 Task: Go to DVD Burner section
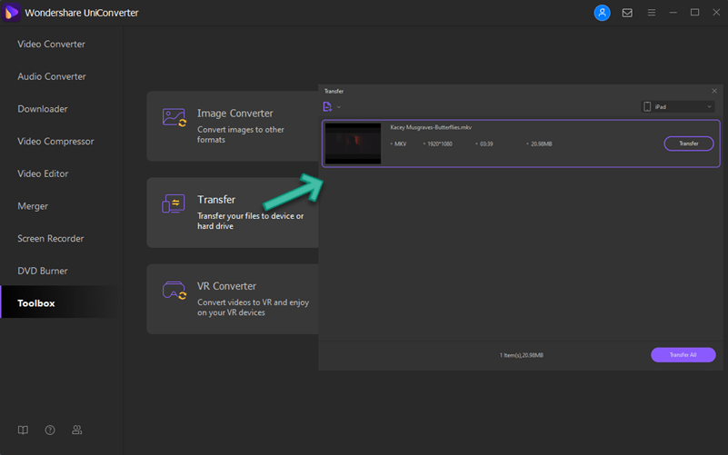[x=42, y=272]
